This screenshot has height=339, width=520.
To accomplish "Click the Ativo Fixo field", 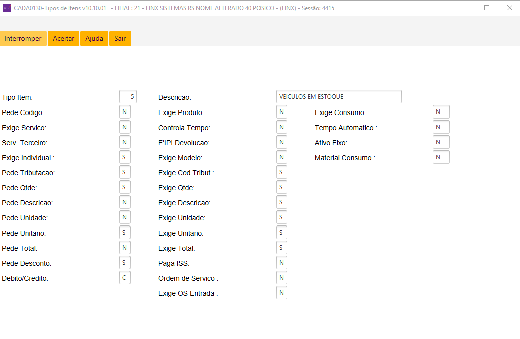I will pyautogui.click(x=441, y=142).
